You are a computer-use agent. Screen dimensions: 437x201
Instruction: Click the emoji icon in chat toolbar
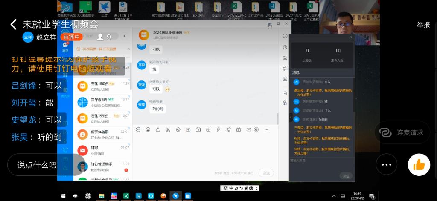148,129
